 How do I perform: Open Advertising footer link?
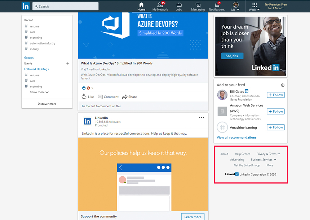pyautogui.click(x=237, y=160)
